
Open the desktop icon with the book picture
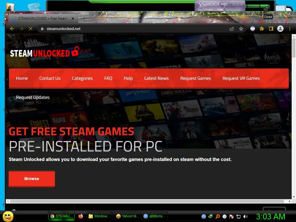click(10, 7)
